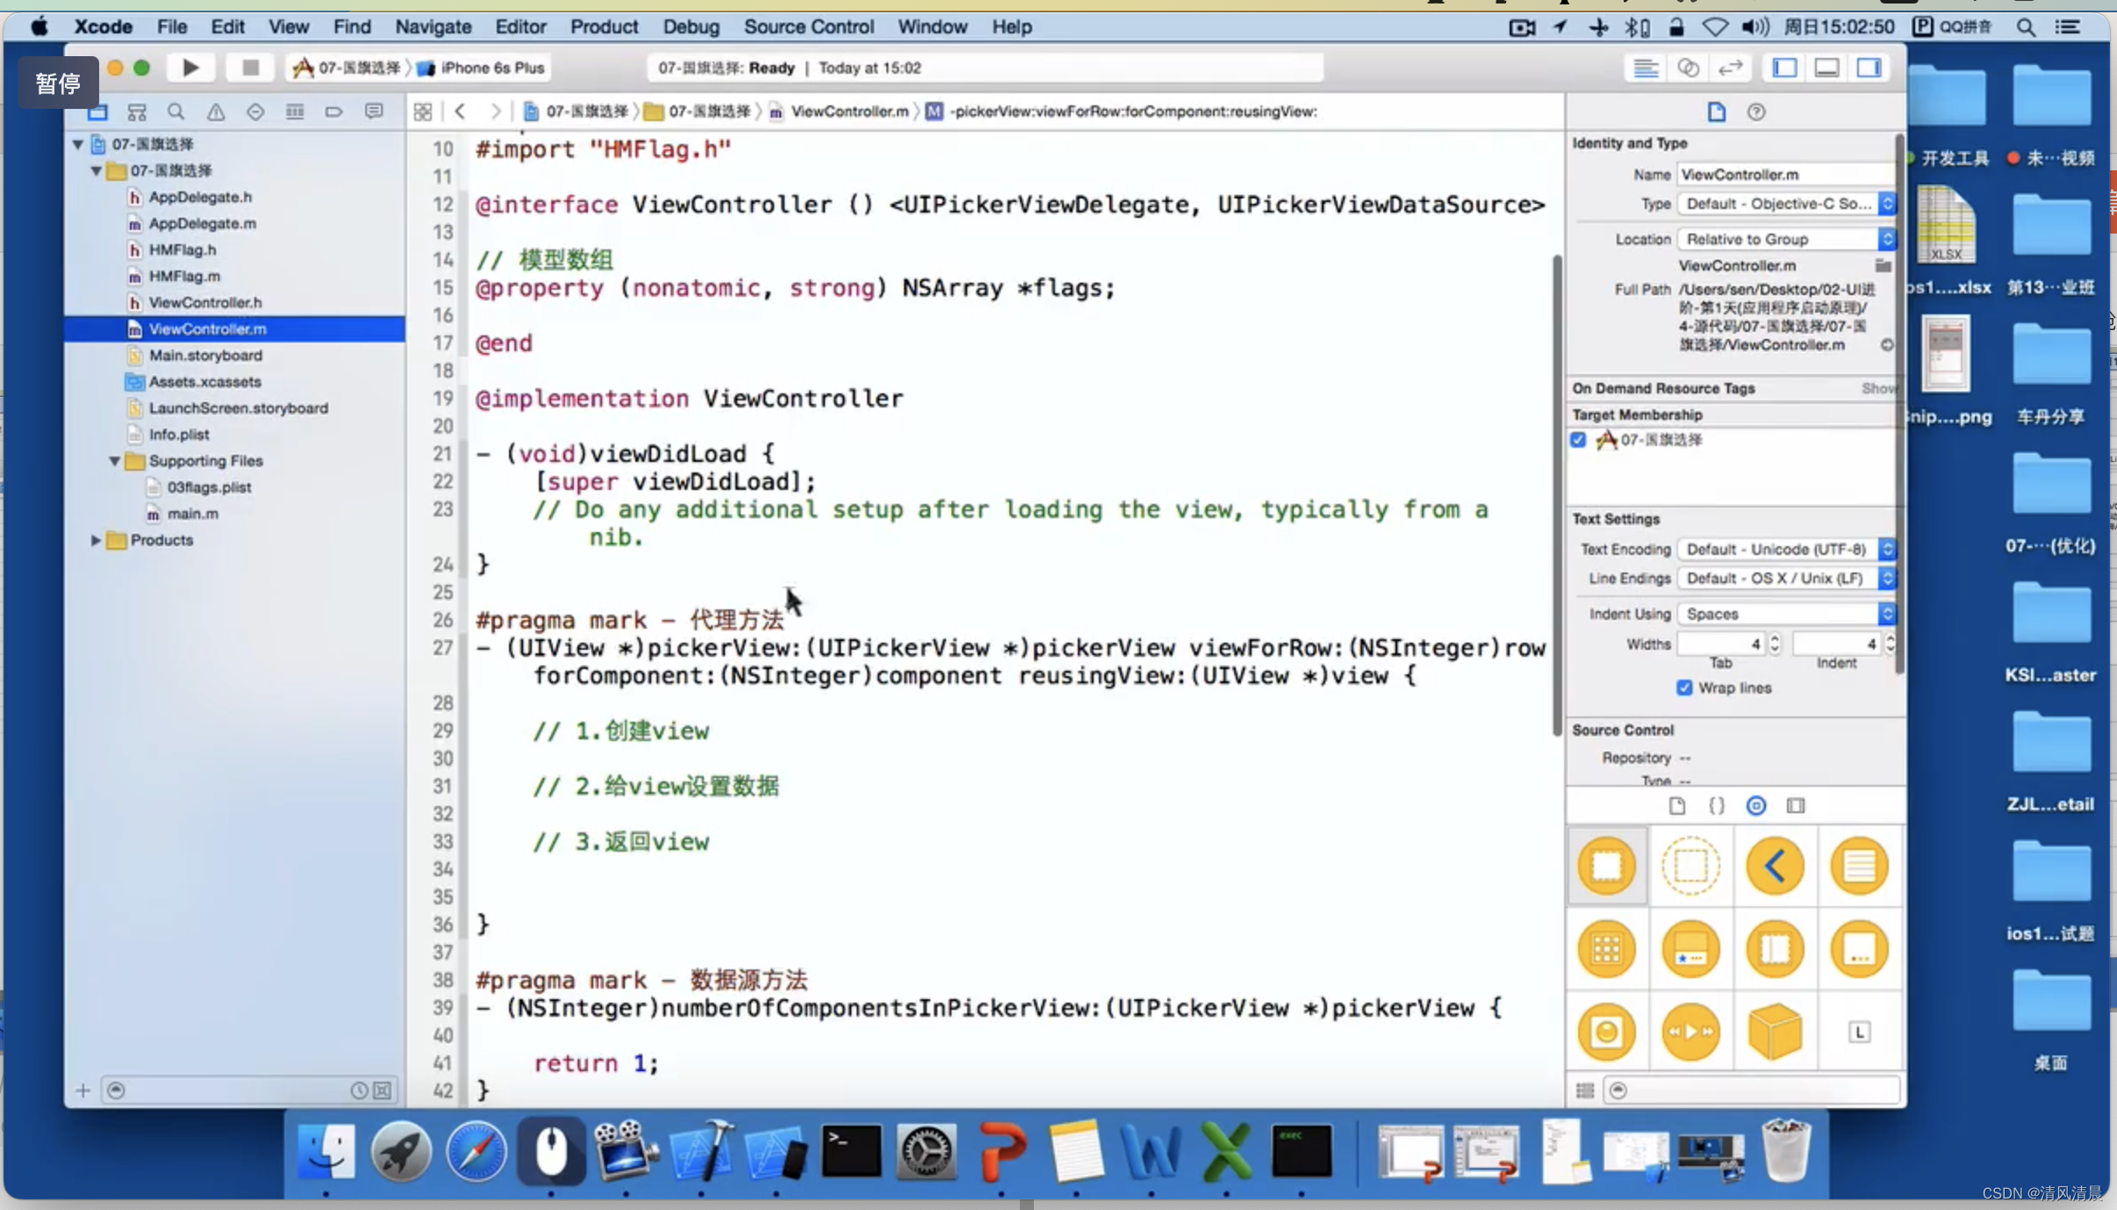Viewport: 2117px width, 1210px height.
Task: Stop the running scheme
Action: tap(250, 68)
